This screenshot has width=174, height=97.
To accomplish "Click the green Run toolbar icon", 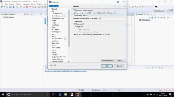I will pos(21,7).
